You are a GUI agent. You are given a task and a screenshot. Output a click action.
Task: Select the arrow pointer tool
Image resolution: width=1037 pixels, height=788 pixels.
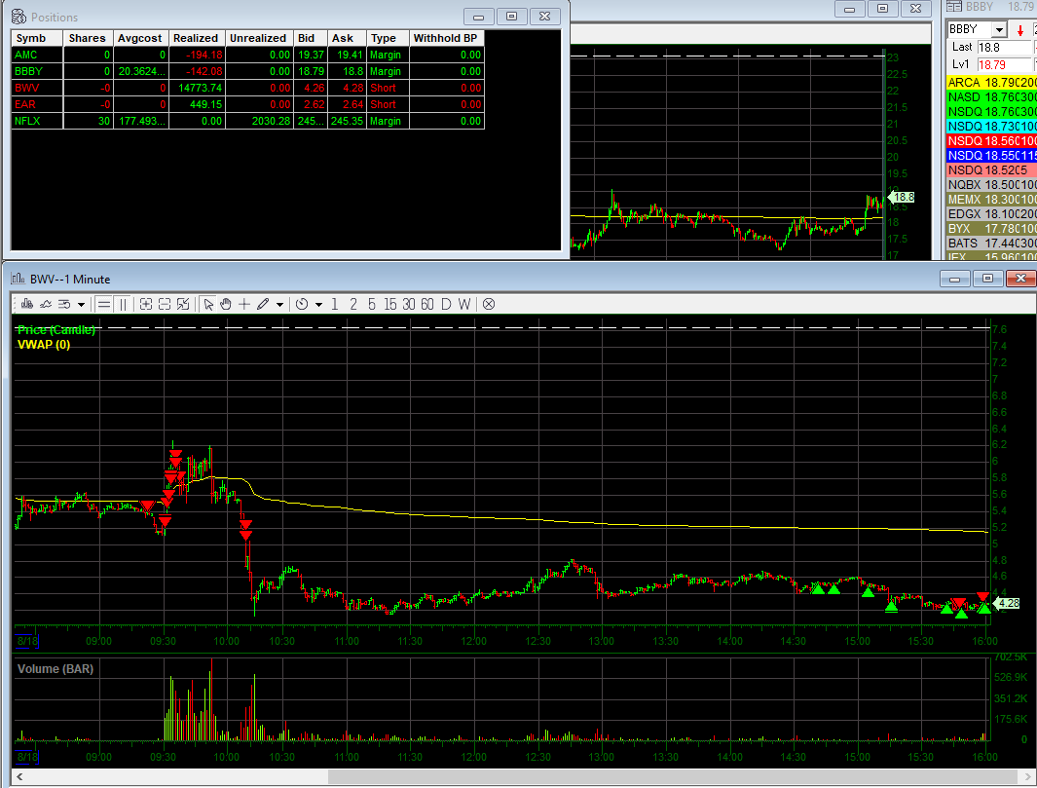click(x=208, y=304)
